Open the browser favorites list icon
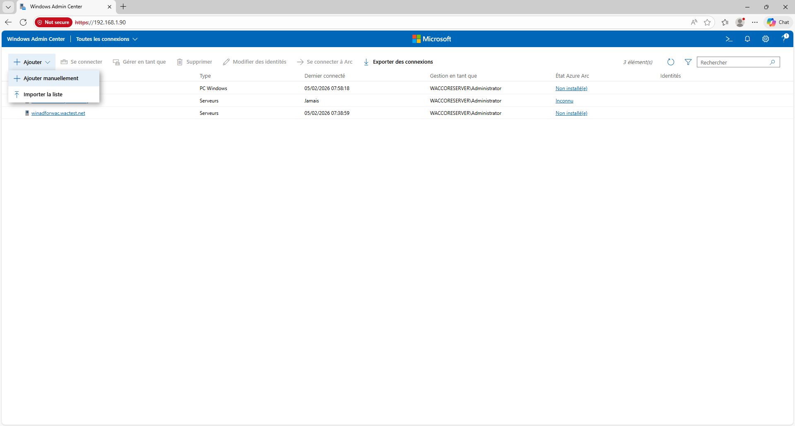Viewport: 795px width, 426px height. (725, 22)
